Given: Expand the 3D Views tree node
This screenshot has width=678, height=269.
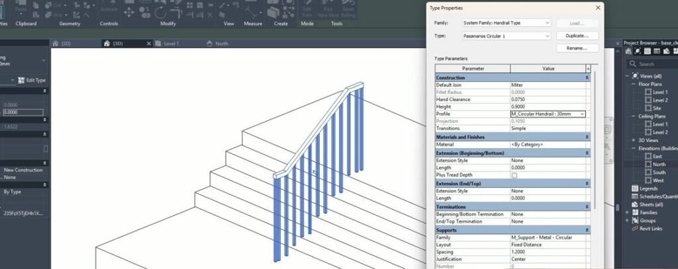Looking at the screenshot, I should point(634,140).
